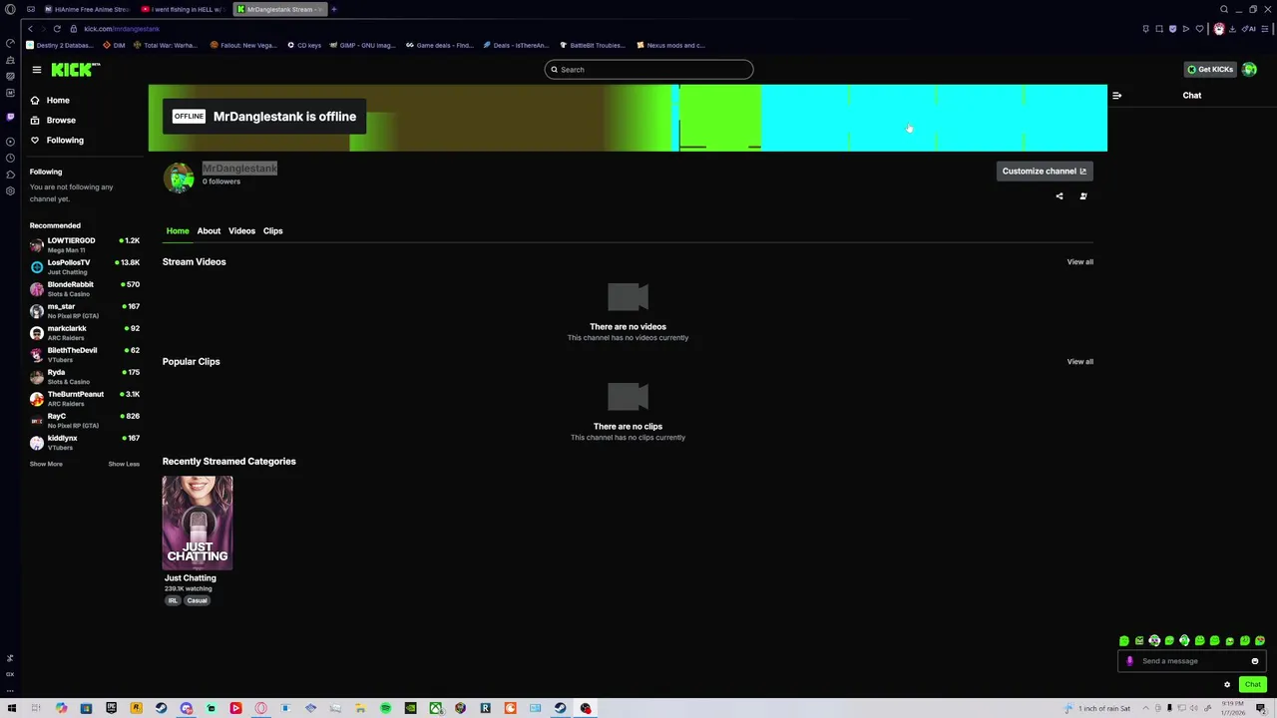This screenshot has height=718, width=1277.
Task: Open the user avatar menu in header
Action: coord(1250,70)
